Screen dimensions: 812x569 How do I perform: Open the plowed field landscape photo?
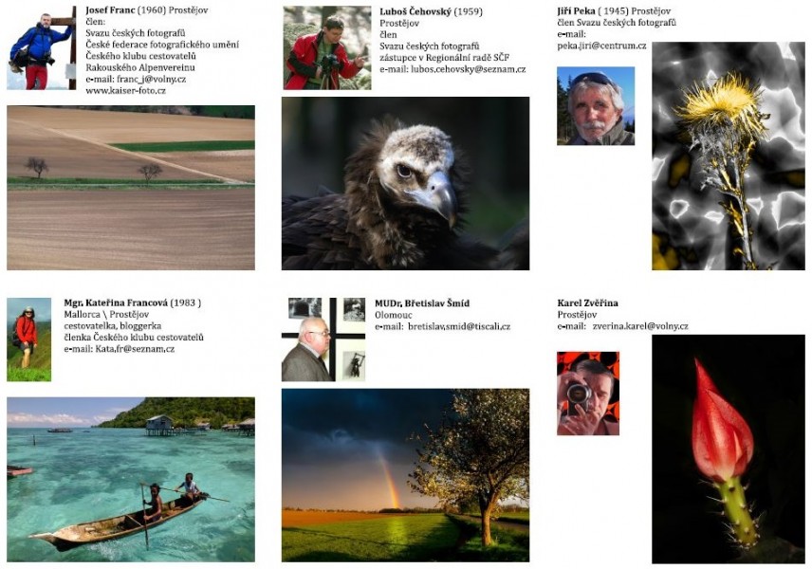tap(131, 188)
